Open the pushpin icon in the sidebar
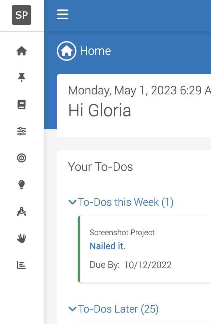Screen dimensions: 211x324 pos(22,77)
